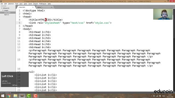This screenshot has width=175, height=98.
Task: Click the Windows Start button
Action: [x=2, y=96]
